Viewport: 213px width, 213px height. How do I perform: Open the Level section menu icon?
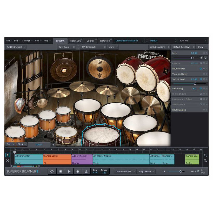204,53
